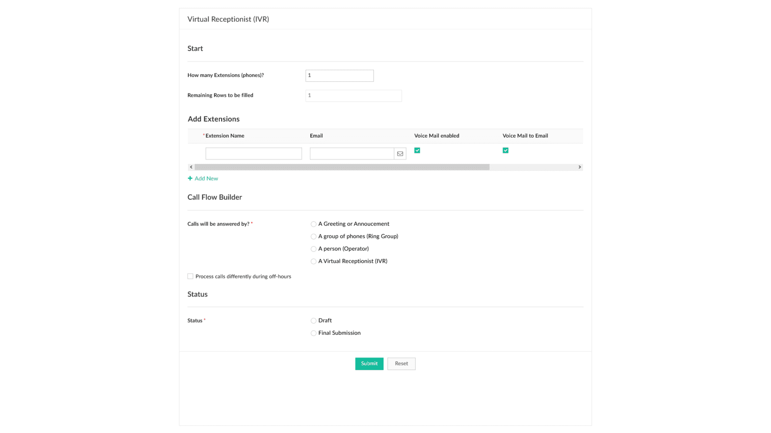Uncheck the Voice Mail enabled checkbox

417,151
